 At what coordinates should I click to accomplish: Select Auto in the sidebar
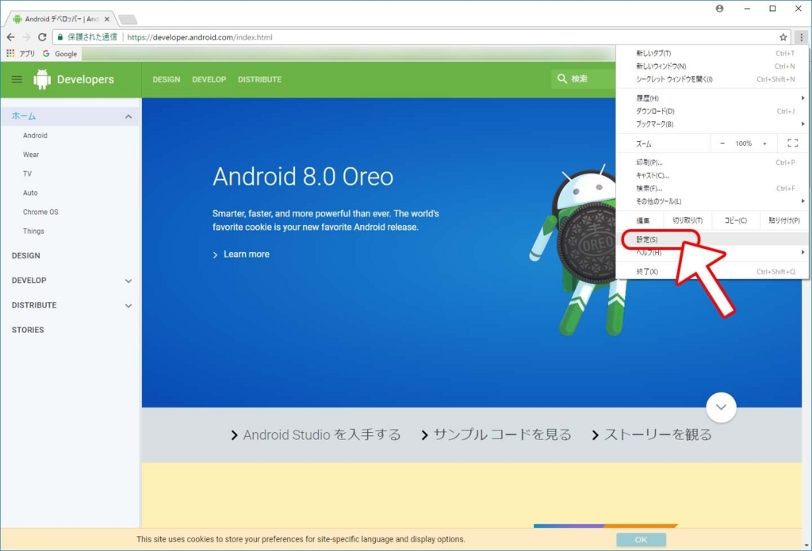tap(30, 193)
